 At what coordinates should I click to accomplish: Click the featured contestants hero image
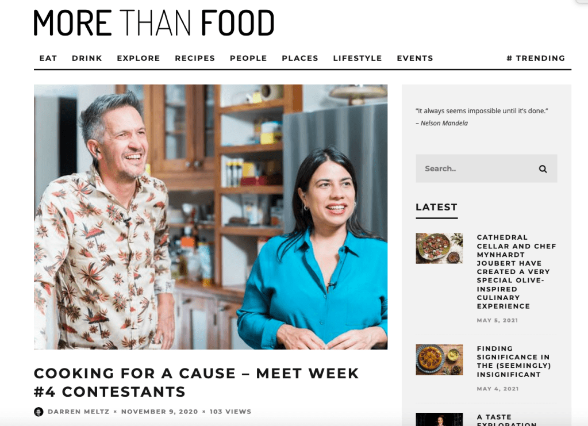[211, 217]
